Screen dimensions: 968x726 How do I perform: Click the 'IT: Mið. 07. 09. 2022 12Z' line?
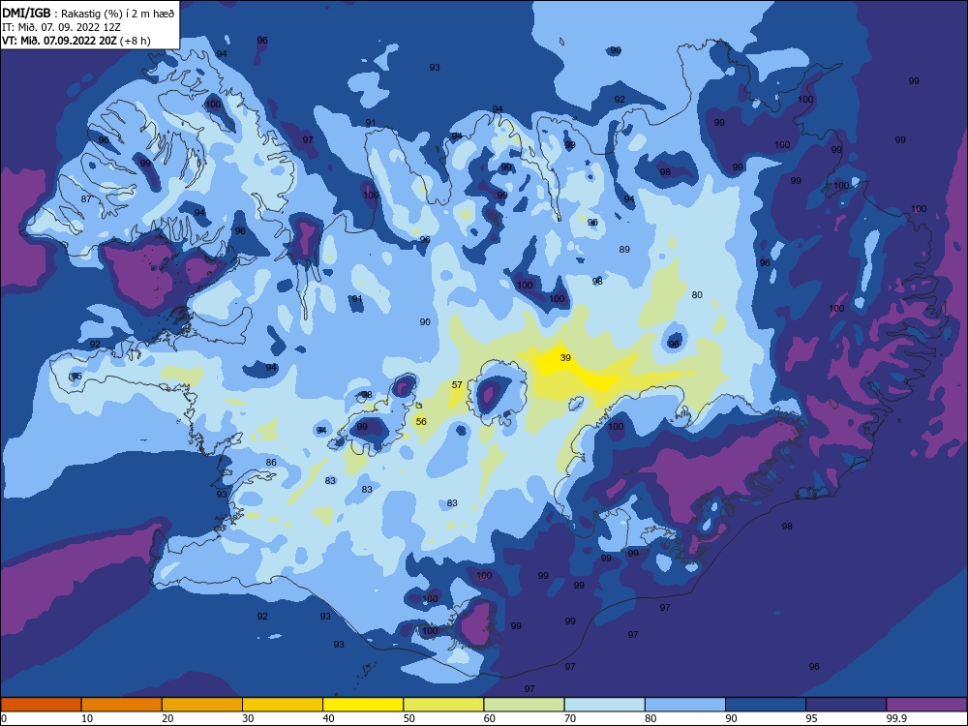[61, 27]
